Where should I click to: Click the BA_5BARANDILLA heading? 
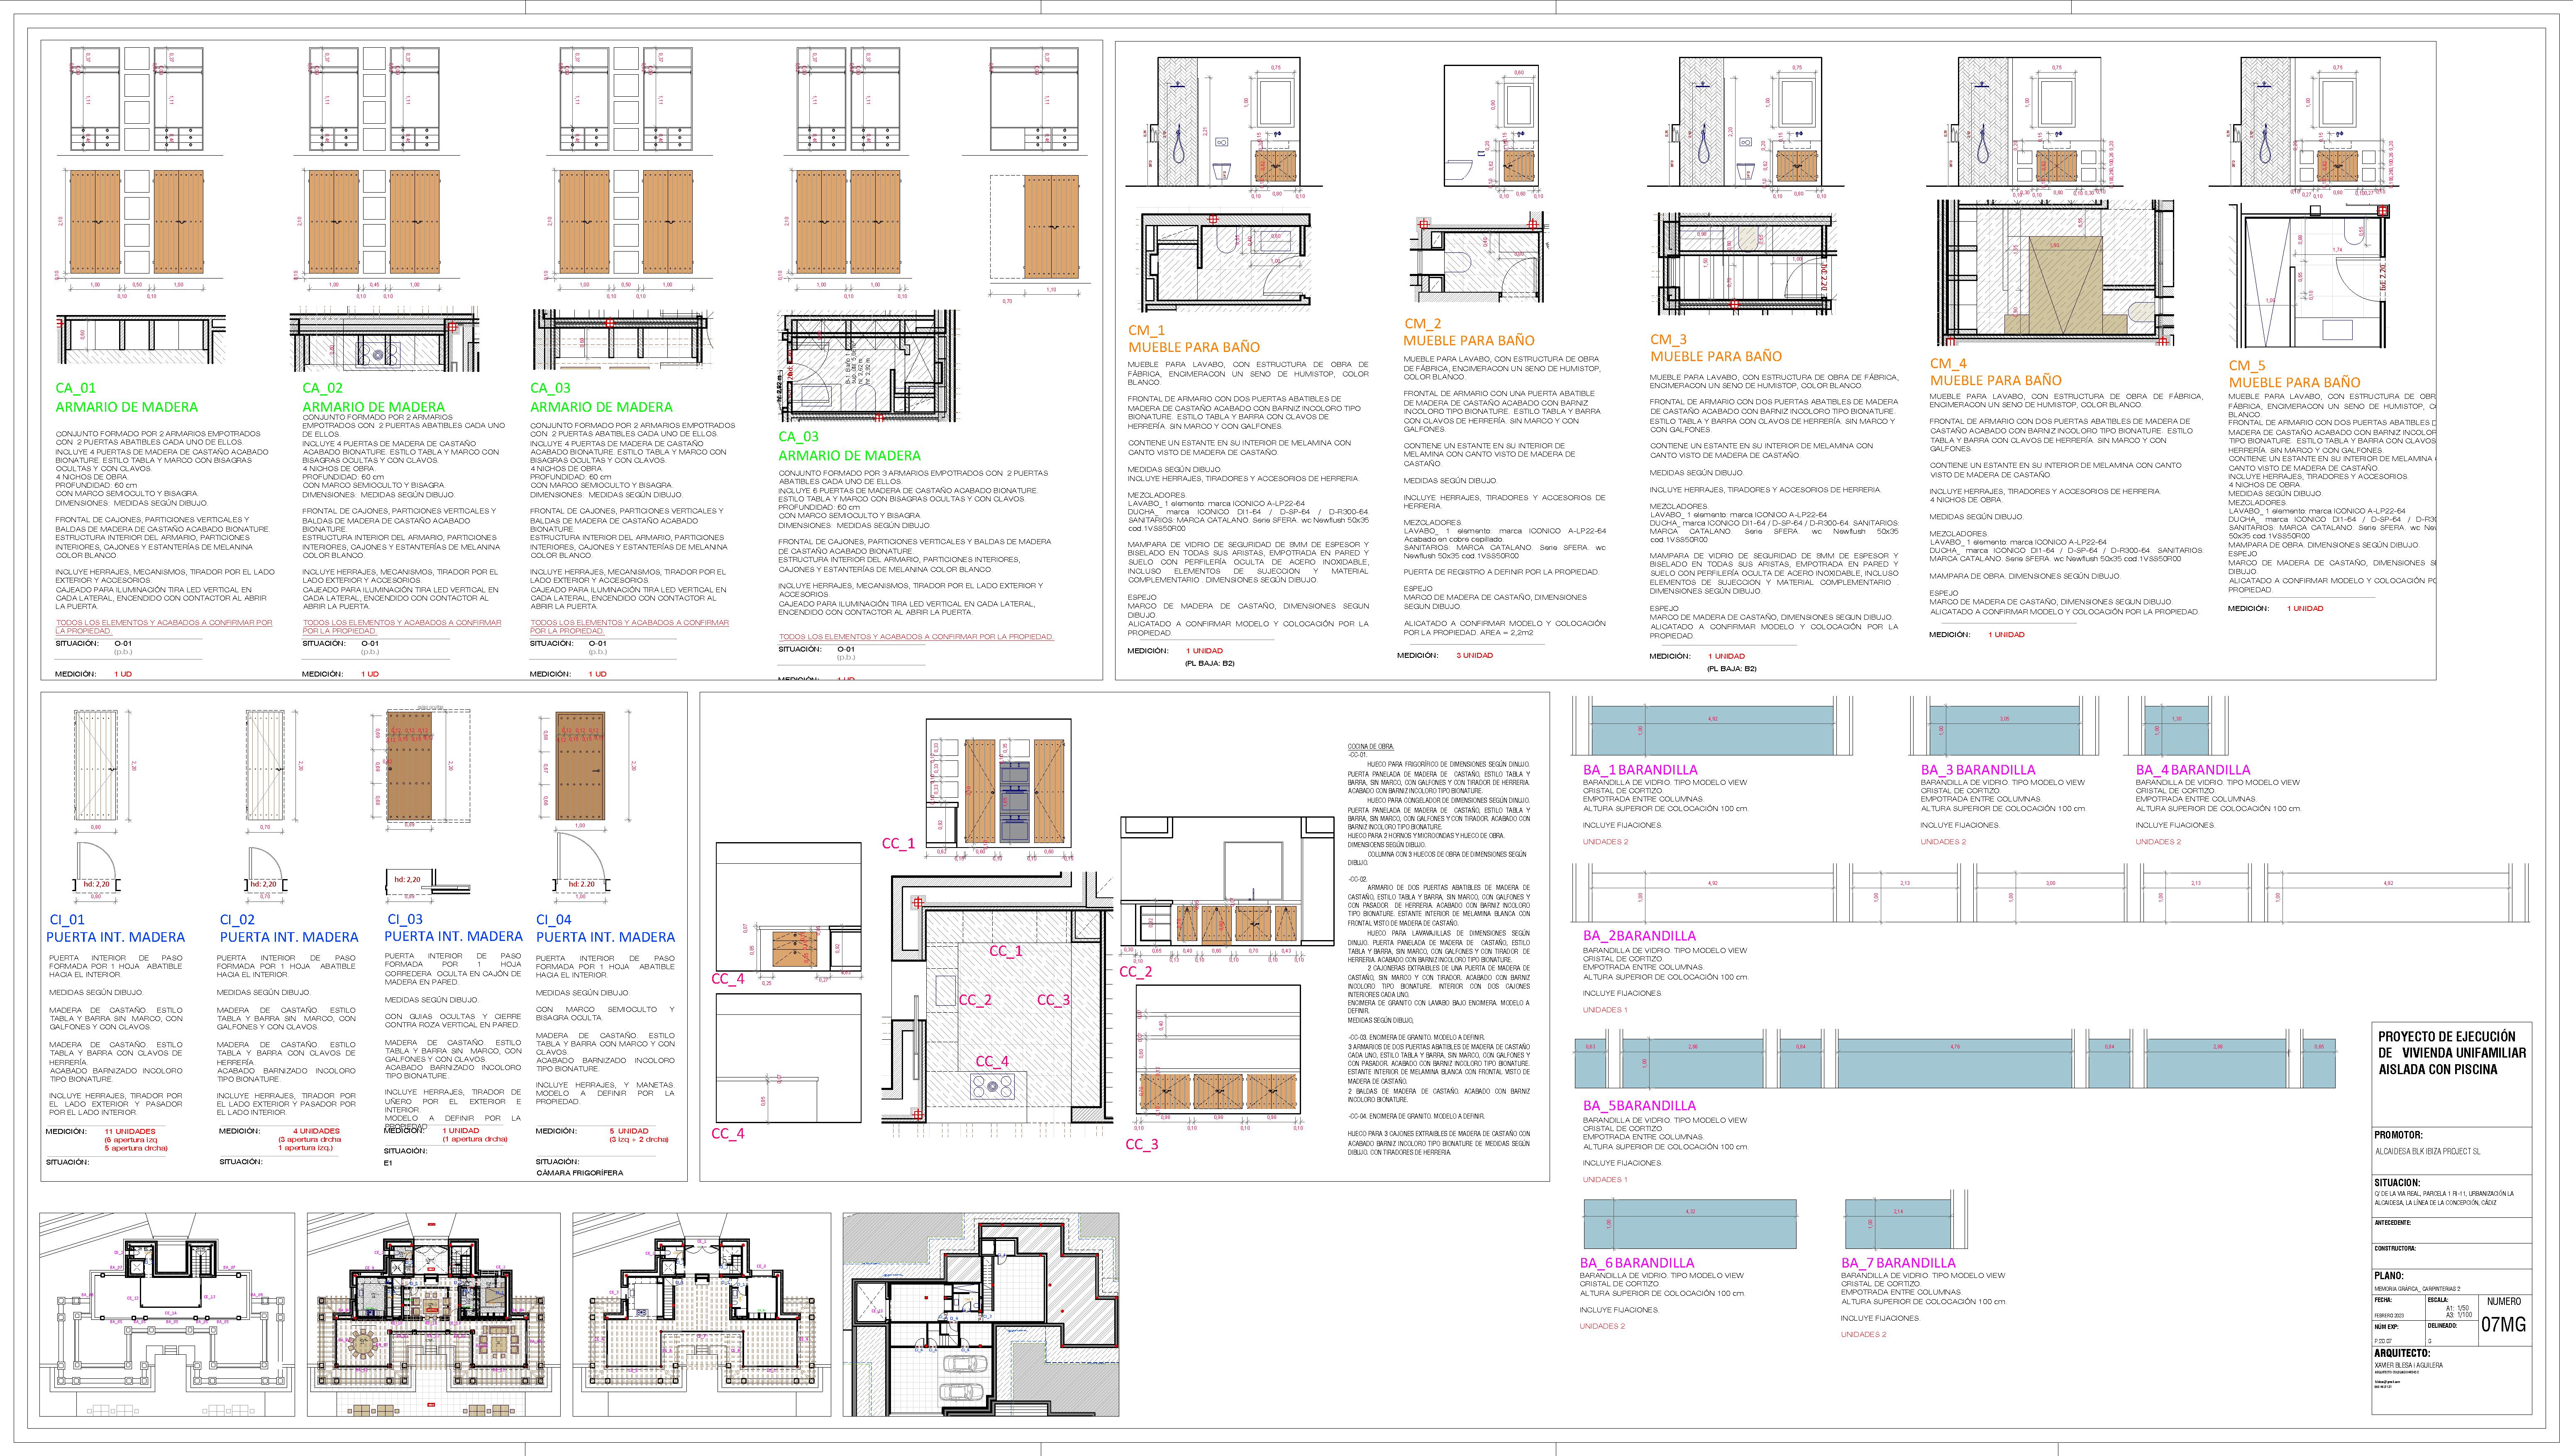click(1639, 1106)
